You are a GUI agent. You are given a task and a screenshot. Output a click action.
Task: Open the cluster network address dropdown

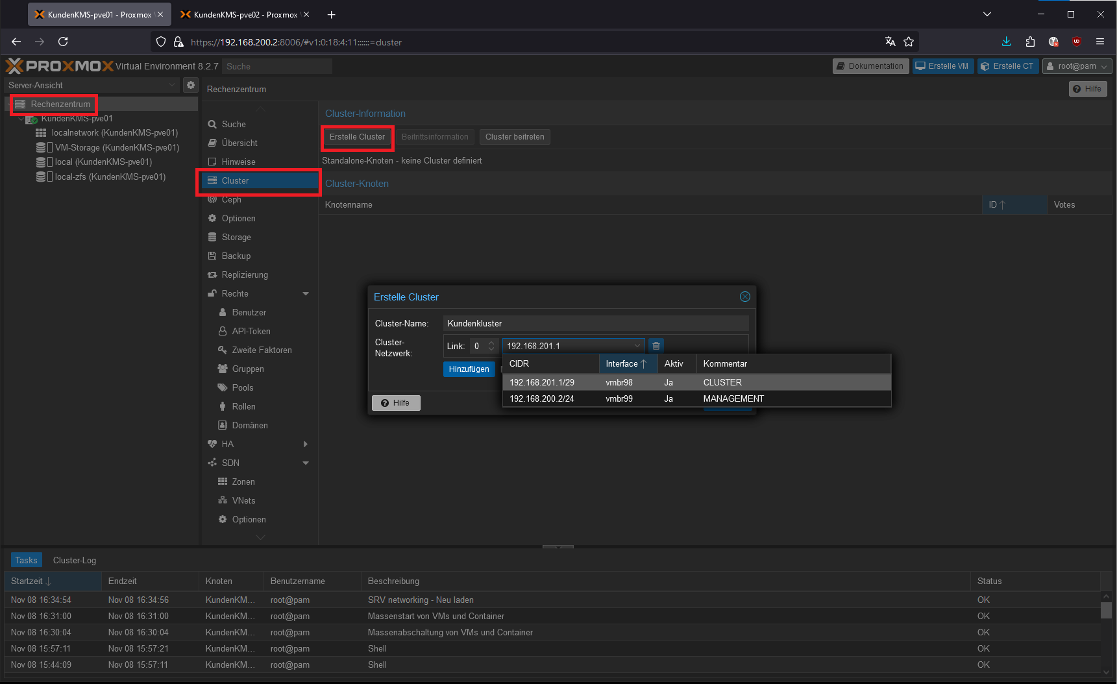[637, 346]
